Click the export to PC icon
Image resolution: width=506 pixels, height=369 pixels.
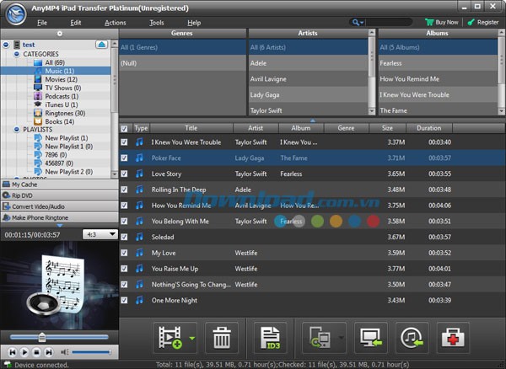pyautogui.click(x=371, y=338)
